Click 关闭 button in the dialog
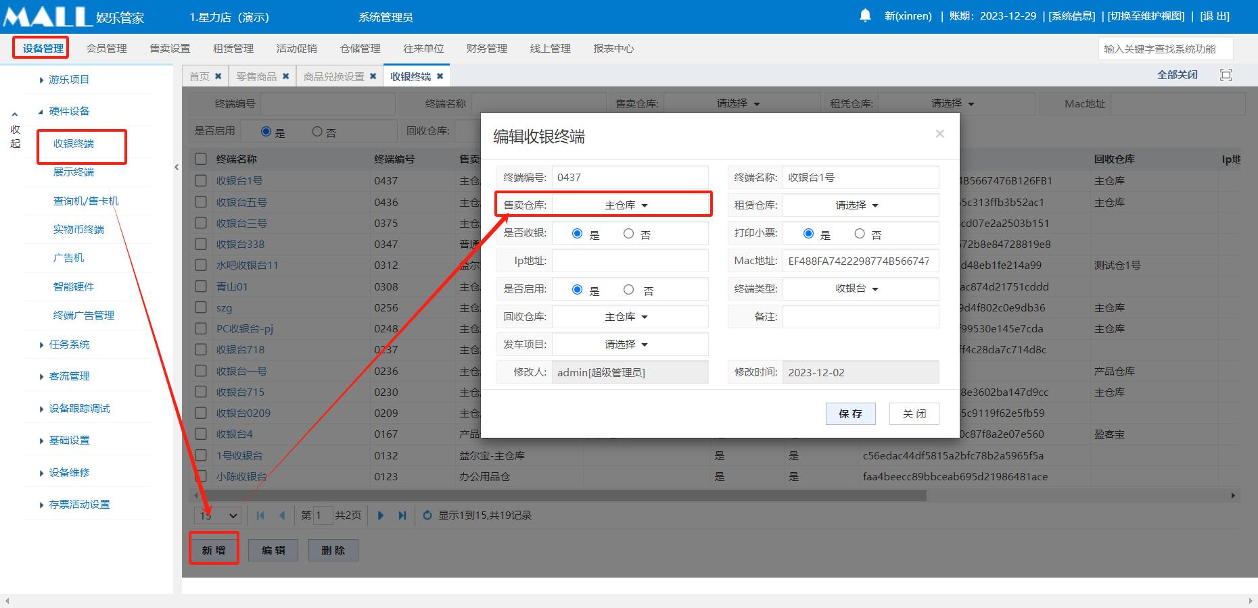Image resolution: width=1258 pixels, height=608 pixels. tap(914, 413)
